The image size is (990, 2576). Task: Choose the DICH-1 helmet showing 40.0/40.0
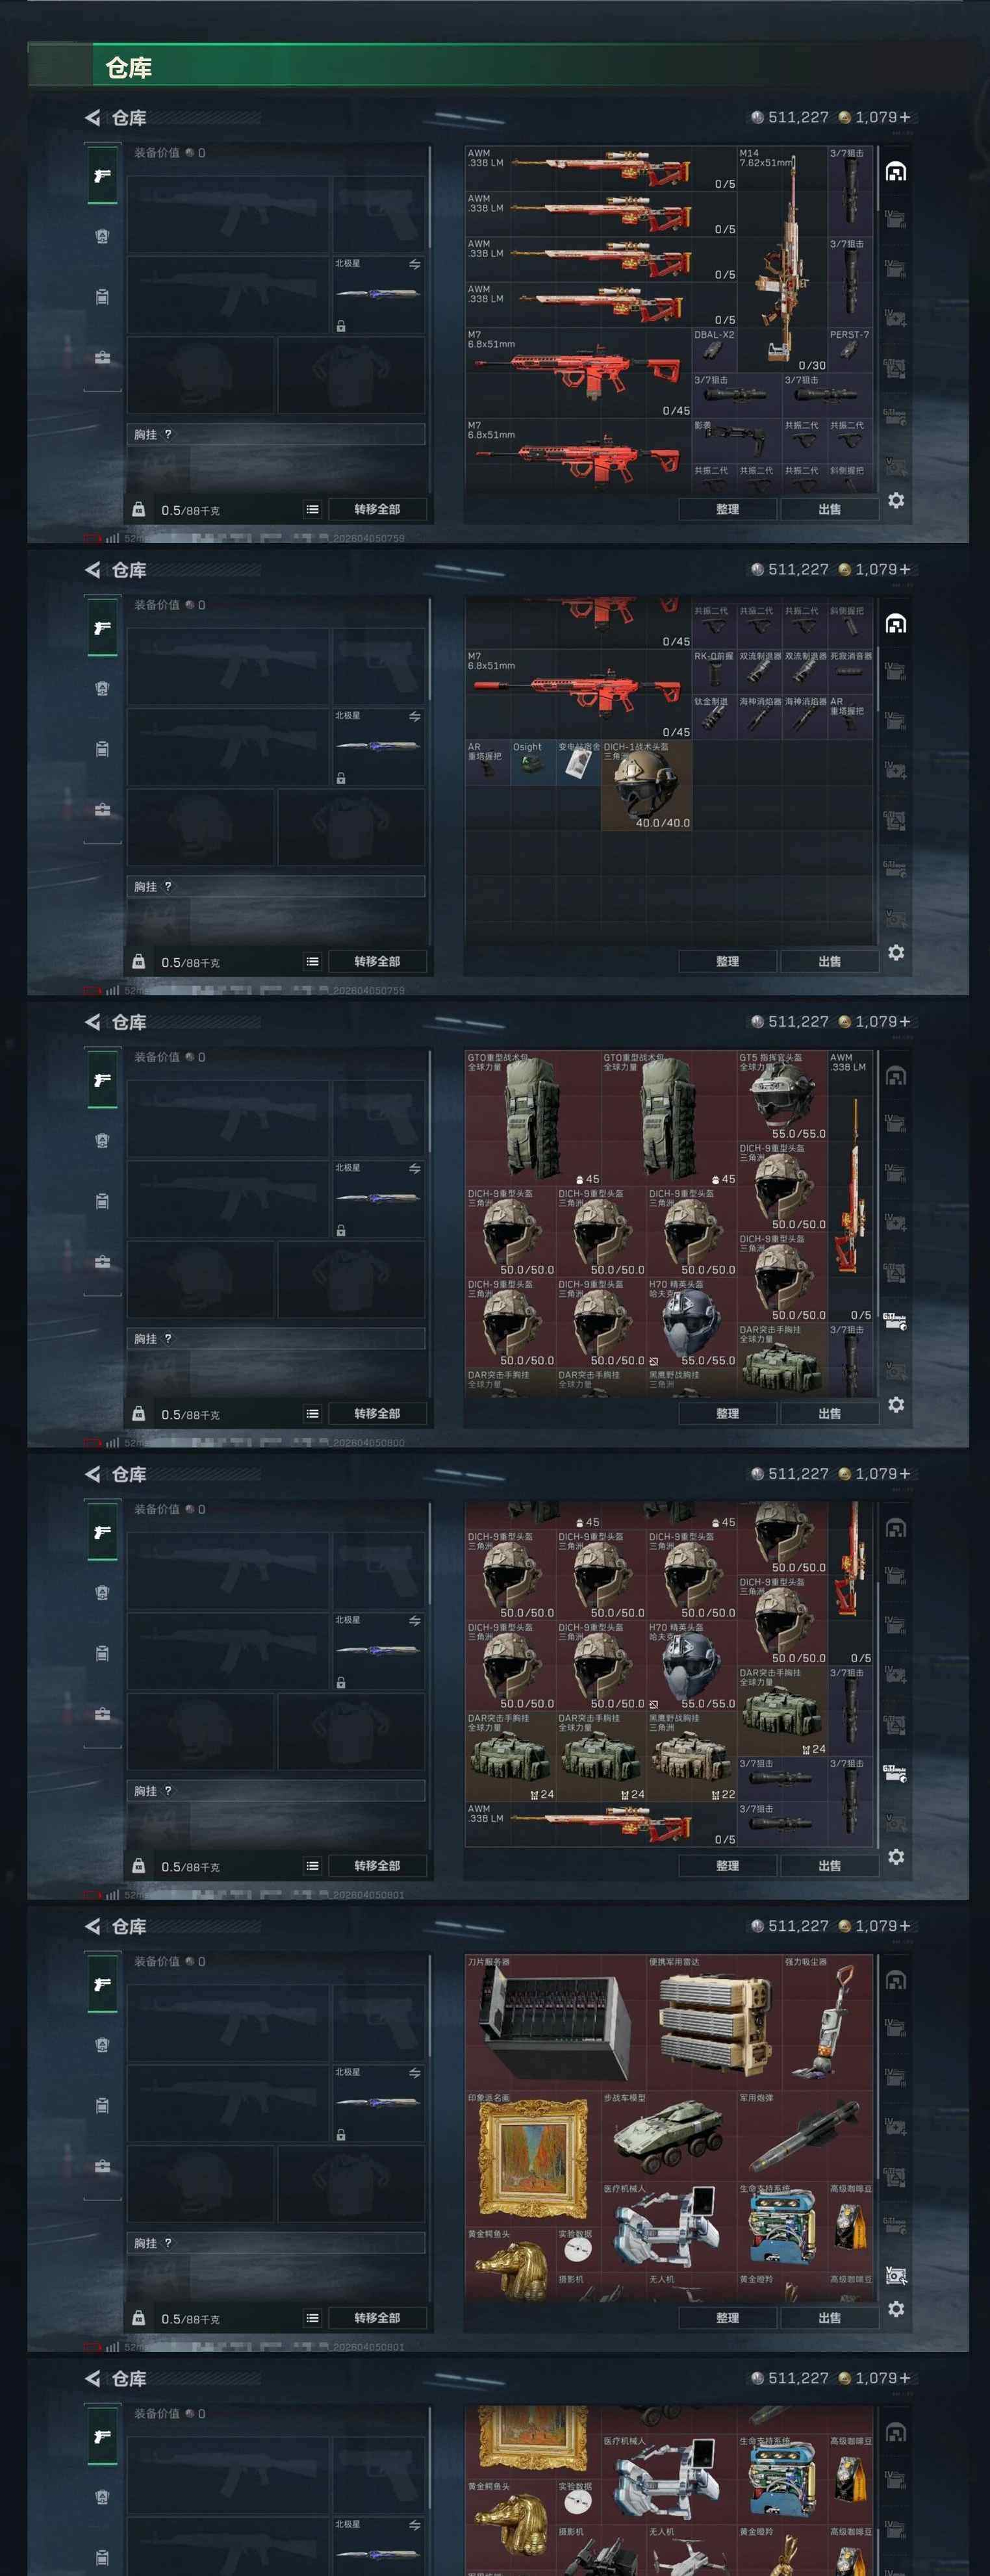pyautogui.click(x=646, y=785)
